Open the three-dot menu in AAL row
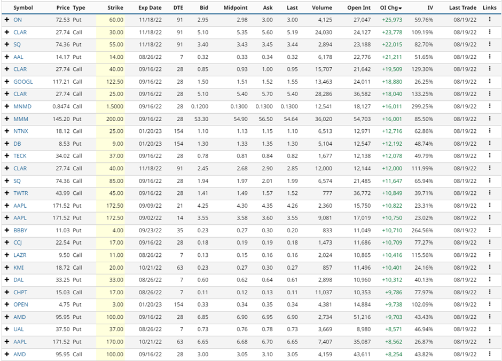502x361 pixels. click(x=490, y=57)
